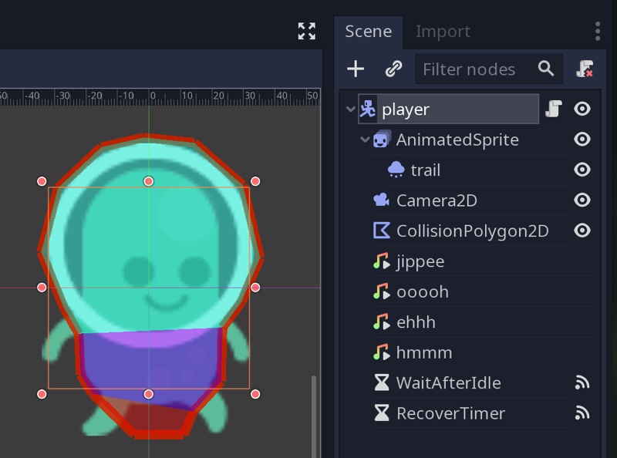Viewport: 617px width, 458px height.
Task: Select the WaitAfterIdle timer node
Action: (449, 383)
